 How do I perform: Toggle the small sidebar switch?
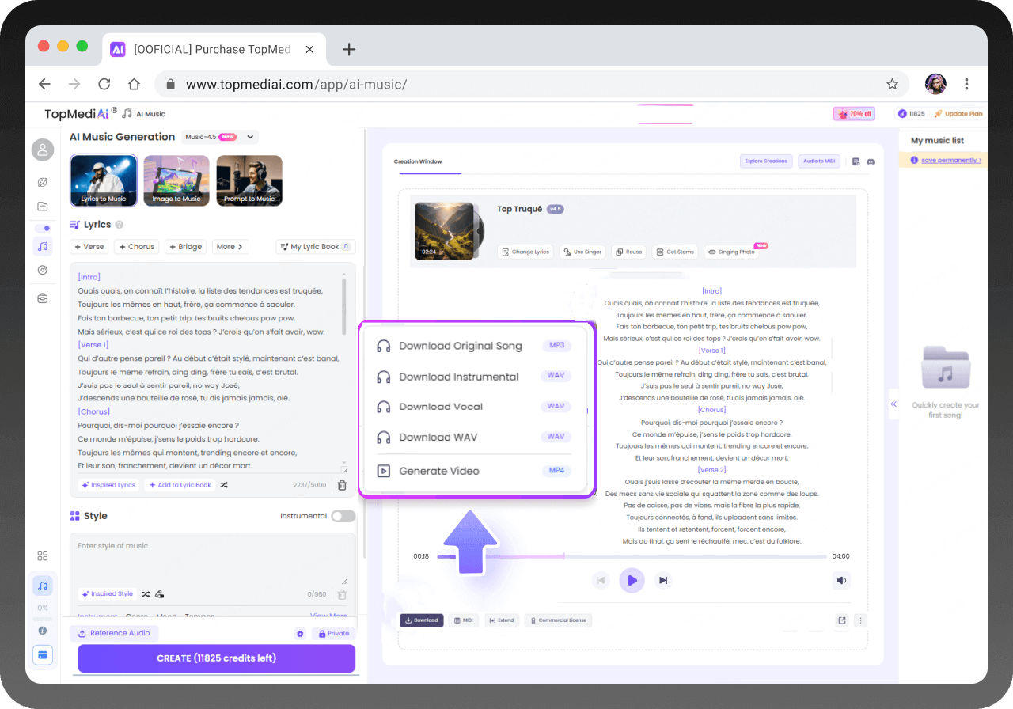pos(43,228)
